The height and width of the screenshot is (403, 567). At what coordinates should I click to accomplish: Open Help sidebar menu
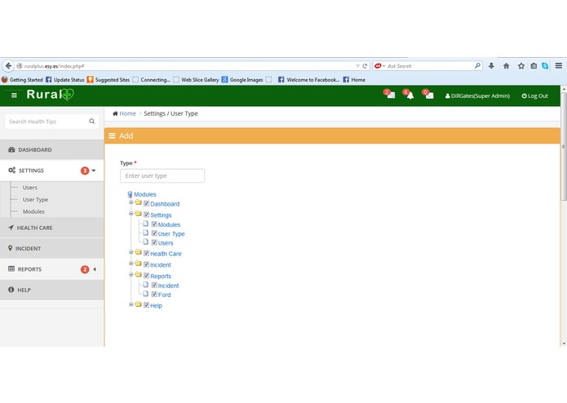51,290
